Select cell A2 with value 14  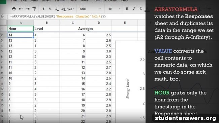tap(21, 35)
